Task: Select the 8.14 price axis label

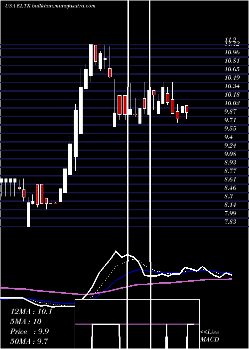Action: pos(231,204)
